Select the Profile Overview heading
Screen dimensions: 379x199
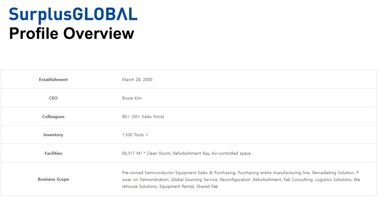click(x=72, y=33)
